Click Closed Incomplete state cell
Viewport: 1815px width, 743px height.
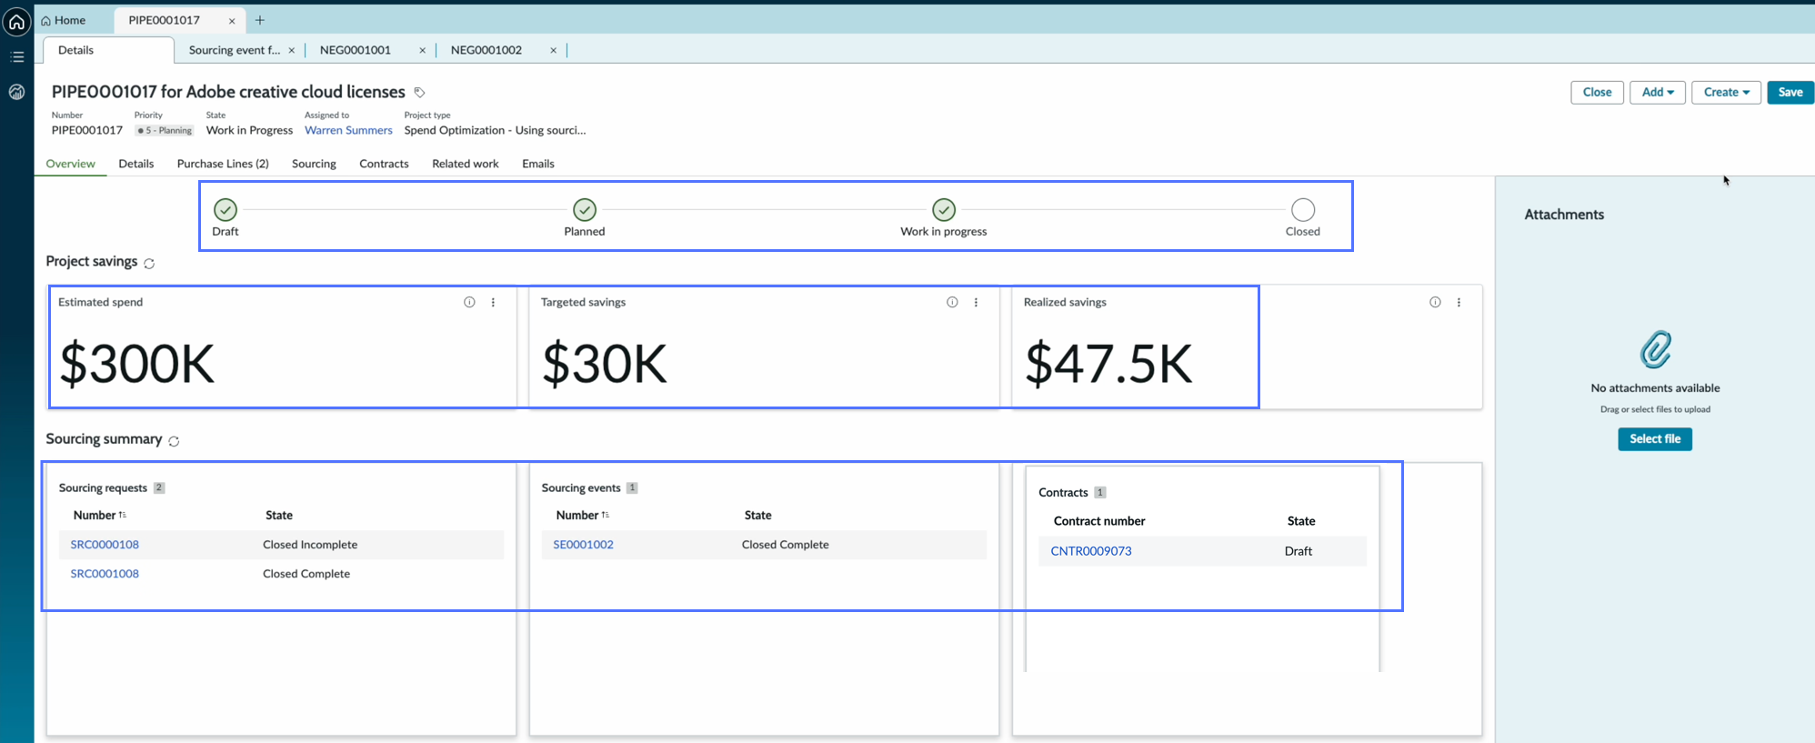(x=310, y=545)
